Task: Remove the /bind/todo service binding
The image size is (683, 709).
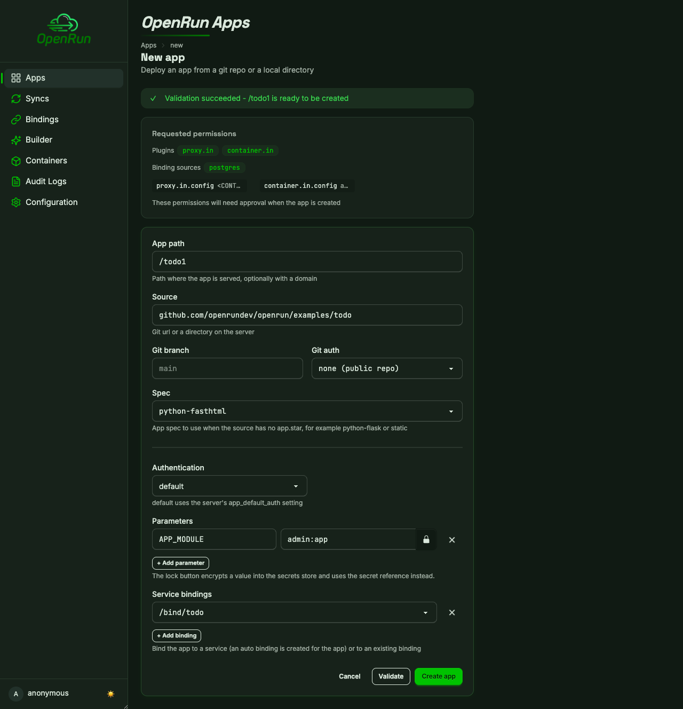Action: point(452,612)
